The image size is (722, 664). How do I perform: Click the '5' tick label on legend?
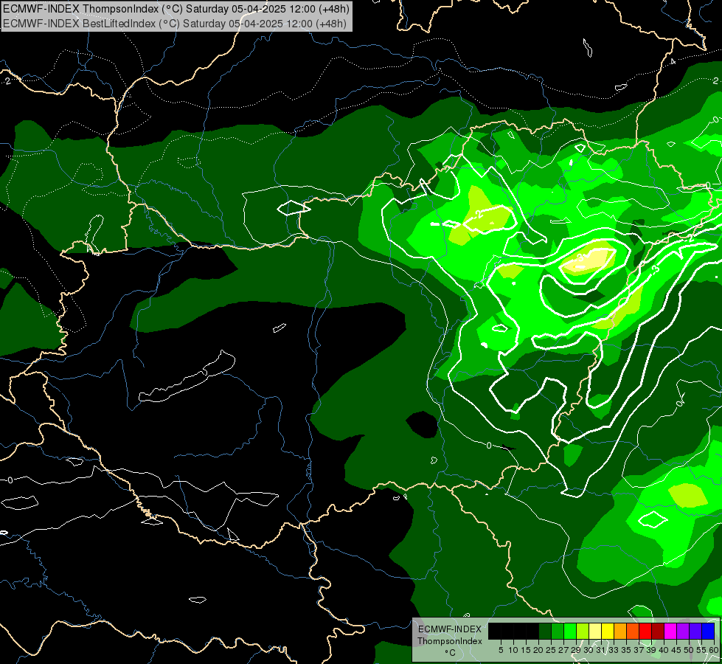coord(501,650)
